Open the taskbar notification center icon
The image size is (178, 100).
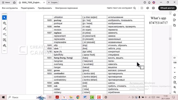pyautogui.click(x=173, y=97)
